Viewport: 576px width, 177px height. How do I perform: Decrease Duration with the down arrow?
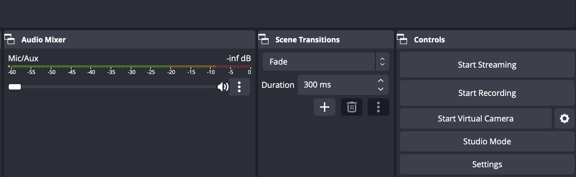[x=380, y=89]
